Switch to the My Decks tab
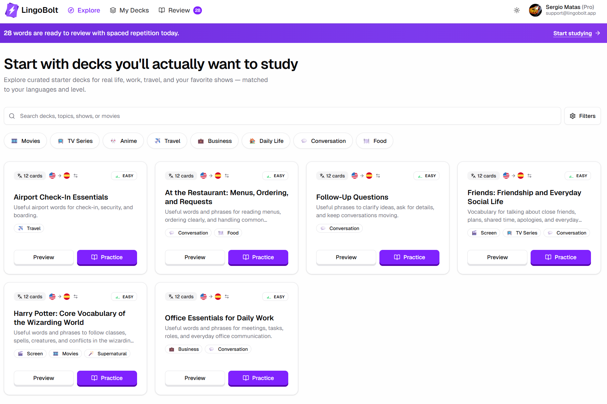 [x=129, y=10]
